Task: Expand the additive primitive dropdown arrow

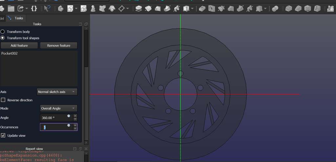Action: pos(192,8)
